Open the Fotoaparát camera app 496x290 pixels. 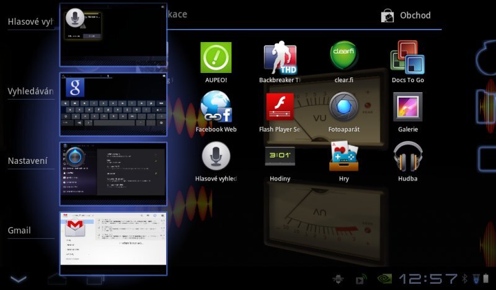(x=344, y=111)
